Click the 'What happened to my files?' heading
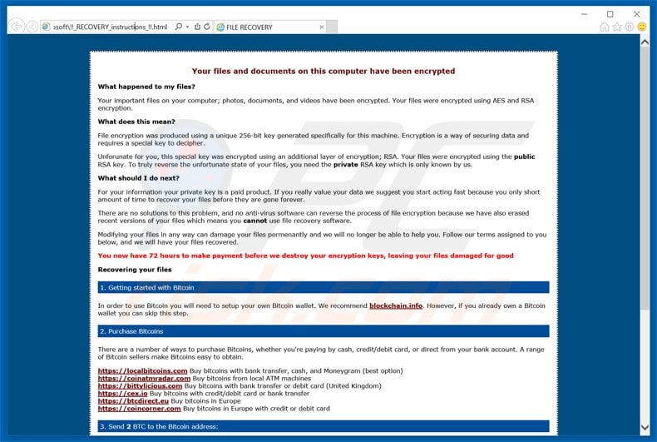The height and width of the screenshot is (442, 657). (146, 87)
